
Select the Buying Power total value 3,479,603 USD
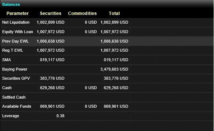coord(114,69)
